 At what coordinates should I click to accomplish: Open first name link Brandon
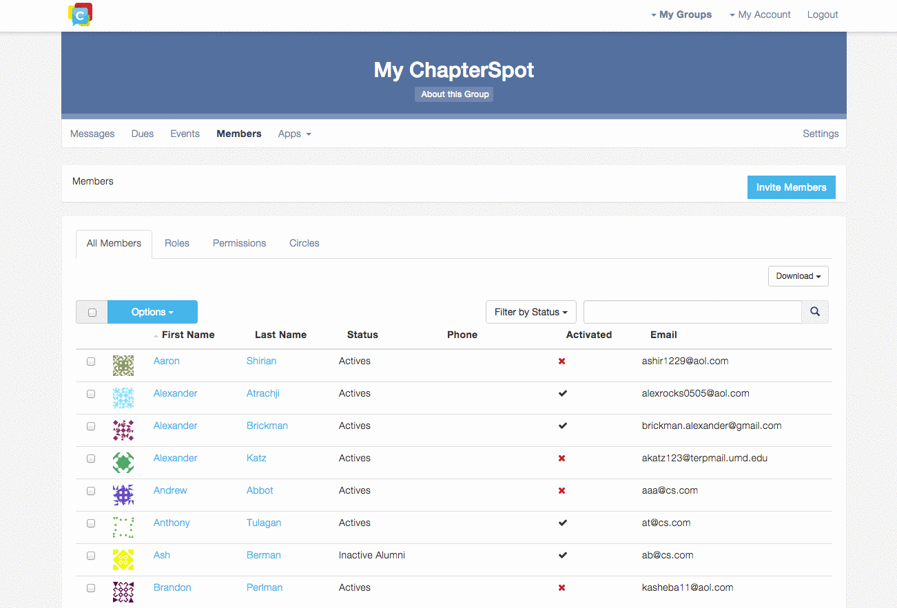coord(172,587)
